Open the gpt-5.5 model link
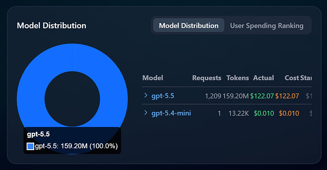 click(x=163, y=96)
